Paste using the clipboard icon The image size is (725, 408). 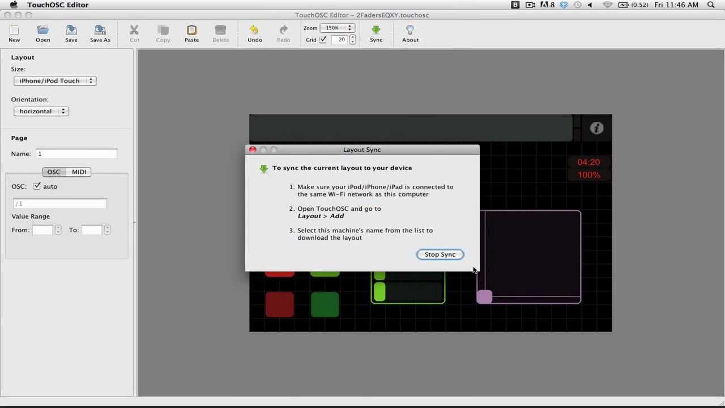[191, 31]
